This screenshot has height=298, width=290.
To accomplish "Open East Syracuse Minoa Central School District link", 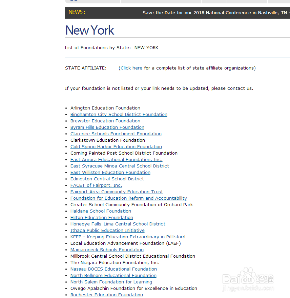I will click(x=120, y=166).
